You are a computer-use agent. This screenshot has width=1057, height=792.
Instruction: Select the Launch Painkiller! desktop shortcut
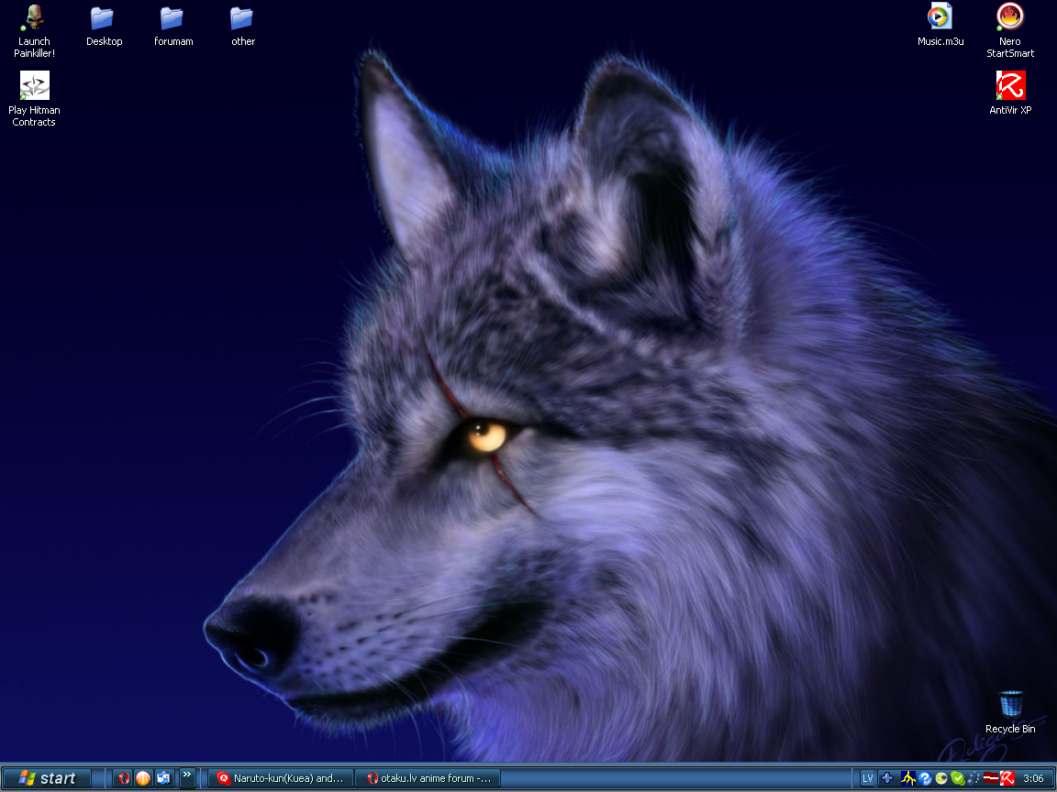tap(34, 31)
